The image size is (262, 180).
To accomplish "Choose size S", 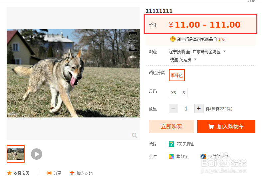I will 184,92.
